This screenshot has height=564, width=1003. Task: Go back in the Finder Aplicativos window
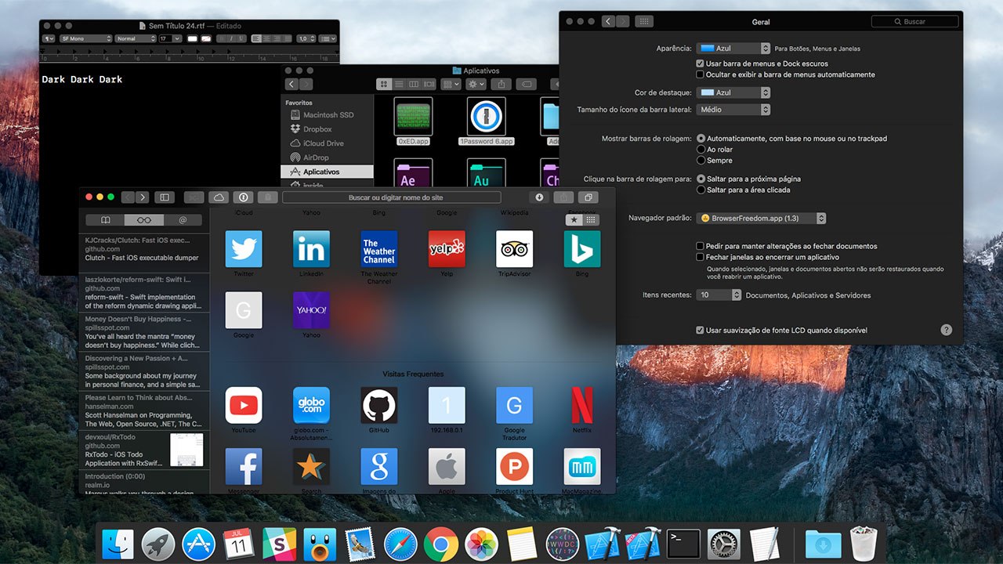[x=291, y=84]
